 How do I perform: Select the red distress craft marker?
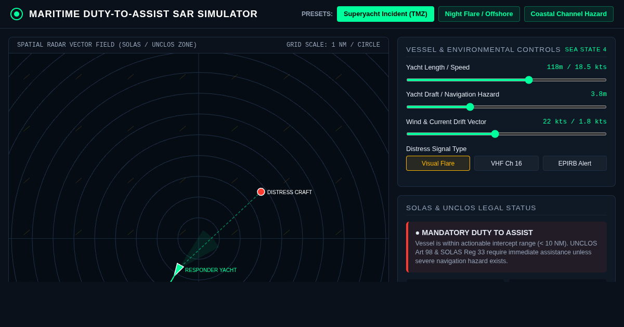coord(261,192)
